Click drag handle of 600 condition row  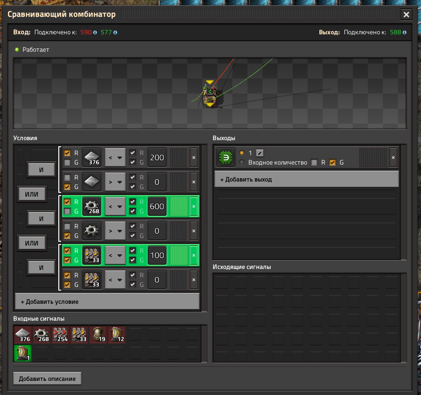click(179, 206)
